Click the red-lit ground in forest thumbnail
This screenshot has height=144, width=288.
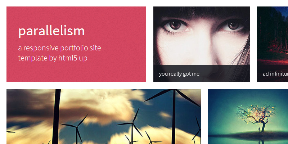[273, 60]
